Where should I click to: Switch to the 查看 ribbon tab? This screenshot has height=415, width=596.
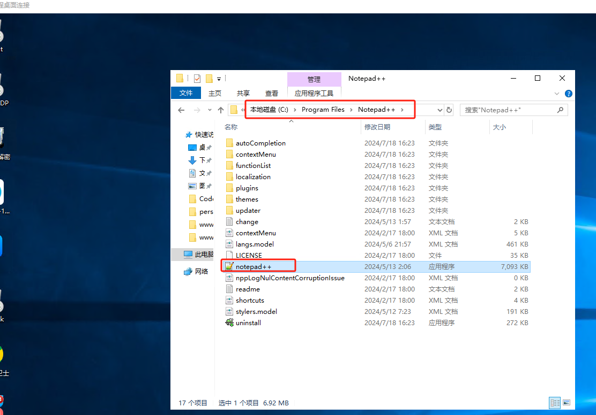tap(272, 93)
